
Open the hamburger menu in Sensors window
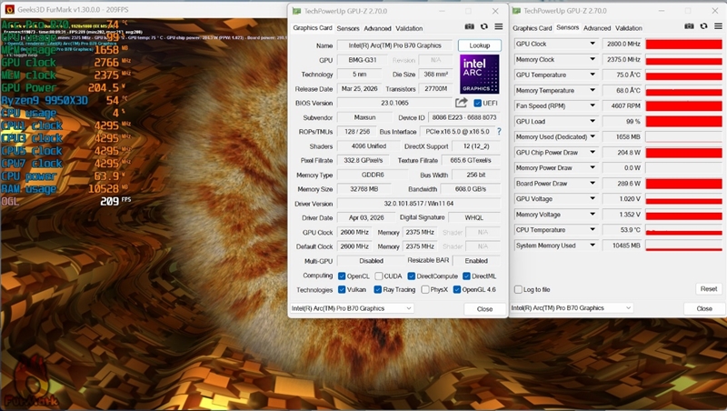pyautogui.click(x=718, y=26)
